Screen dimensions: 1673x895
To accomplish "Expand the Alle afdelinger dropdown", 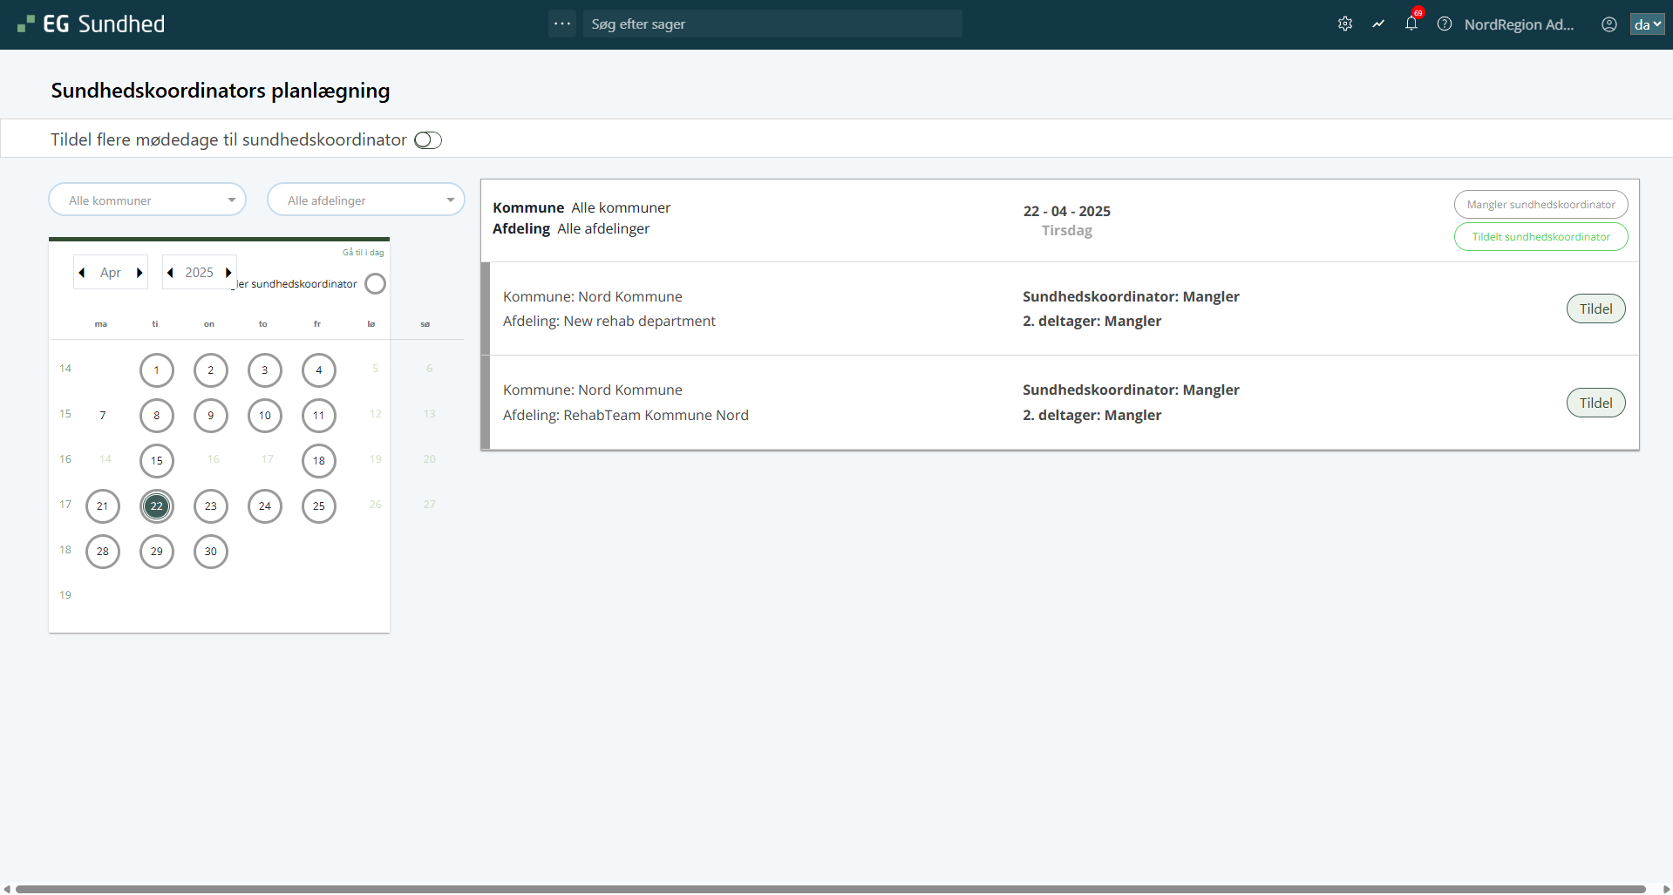I will 366,200.
